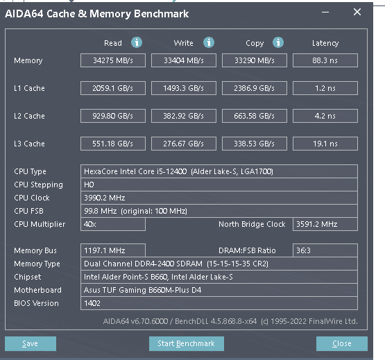Screen dimensions: 385x360
Task: Select L3 Cache latency 19.1 ns
Action: 325,144
